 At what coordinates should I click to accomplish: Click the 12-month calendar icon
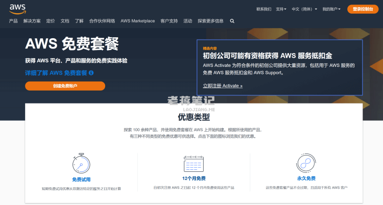point(194,164)
